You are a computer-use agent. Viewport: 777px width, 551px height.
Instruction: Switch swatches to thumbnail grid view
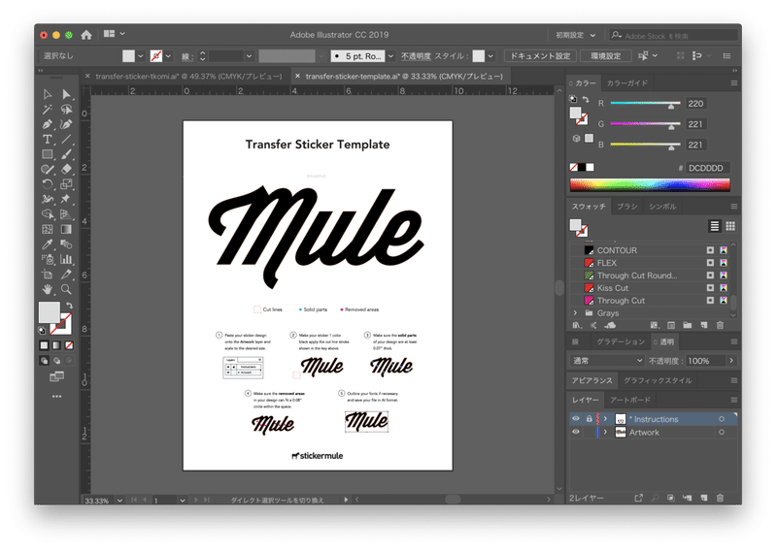(x=730, y=226)
